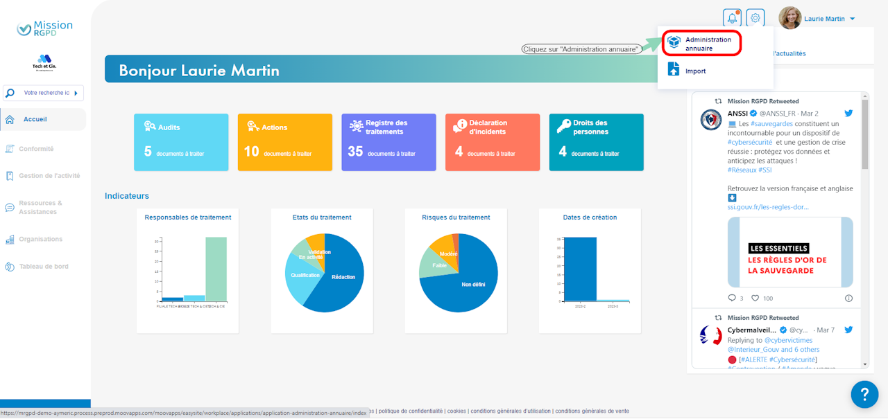Click the Twitter feed scrollbar
Viewport: 888px width, 419px height.
tap(865, 135)
